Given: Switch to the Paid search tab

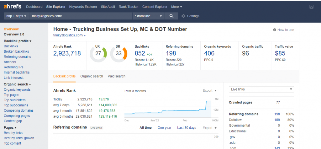Looking at the screenshot, I should click(x=116, y=76).
